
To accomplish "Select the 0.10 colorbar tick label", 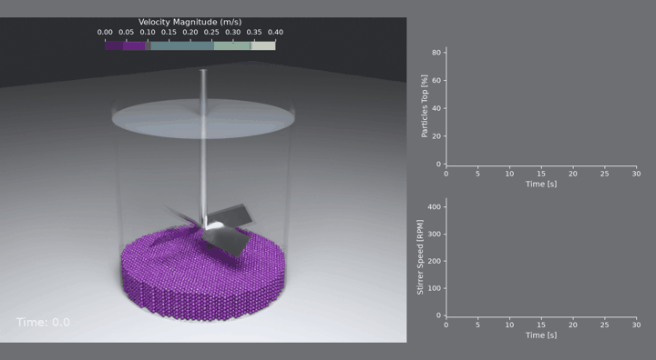I will tap(148, 32).
